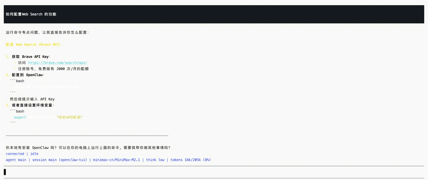Click the 'openclaw configure --section web' command

[x=47, y=87]
